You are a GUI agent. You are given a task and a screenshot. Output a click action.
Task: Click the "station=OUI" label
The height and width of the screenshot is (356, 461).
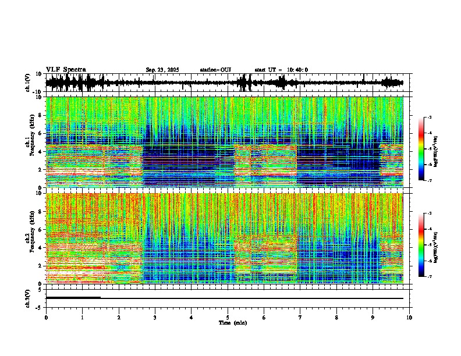(x=215, y=70)
